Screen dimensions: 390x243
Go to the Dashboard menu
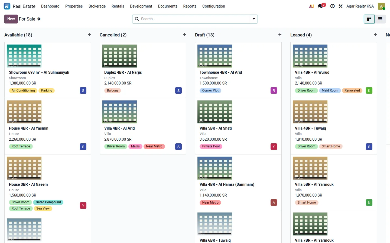50,6
